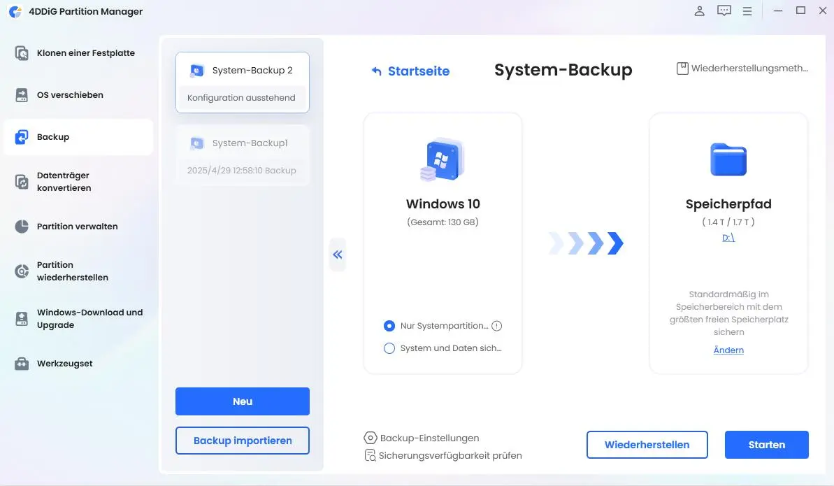
Task: Click the blue Speicherpfad folder icon
Action: 728,159
